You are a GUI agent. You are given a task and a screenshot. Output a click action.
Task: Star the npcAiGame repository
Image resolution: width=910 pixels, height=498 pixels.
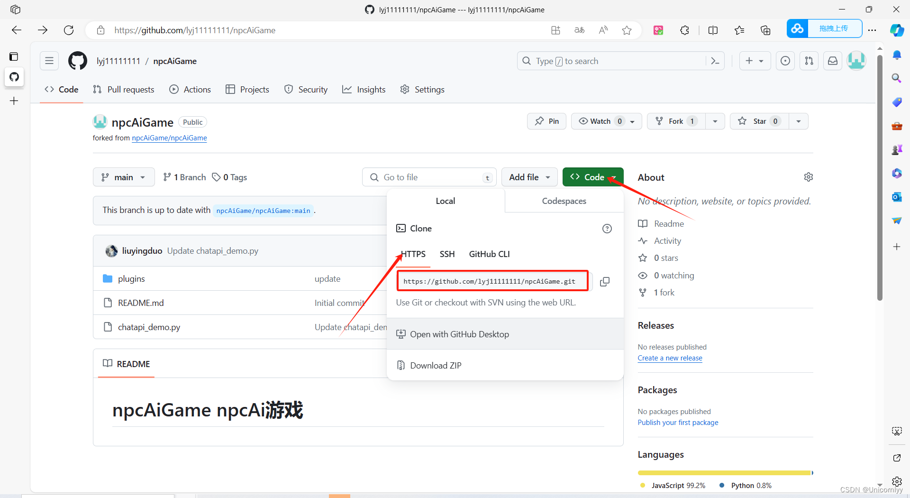[759, 121]
